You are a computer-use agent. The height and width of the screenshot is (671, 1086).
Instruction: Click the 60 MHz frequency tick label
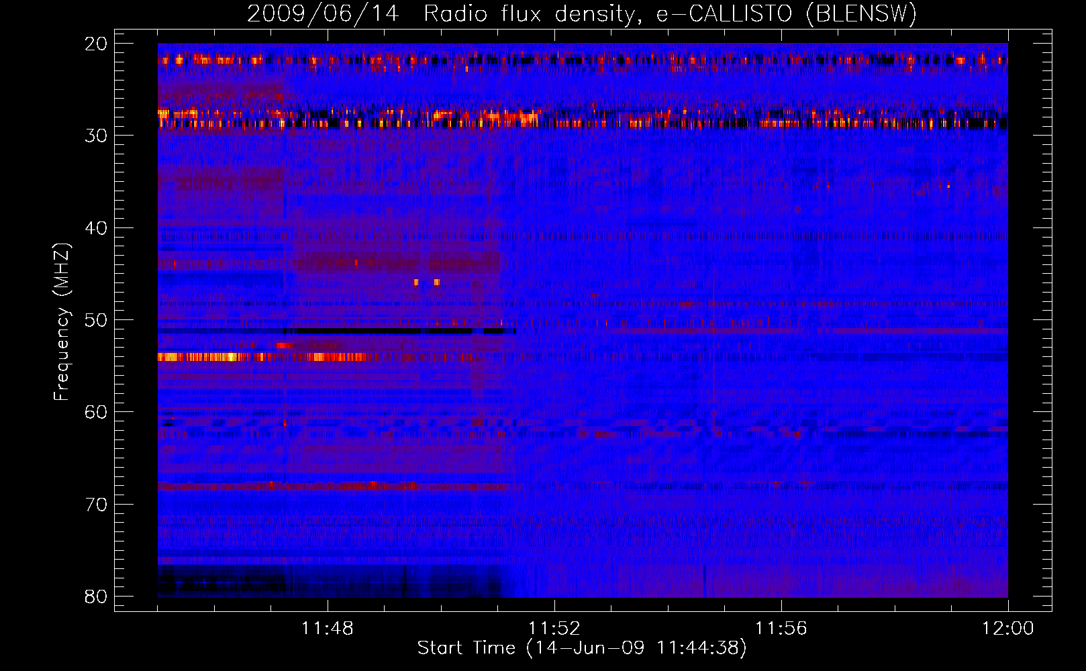pos(96,412)
